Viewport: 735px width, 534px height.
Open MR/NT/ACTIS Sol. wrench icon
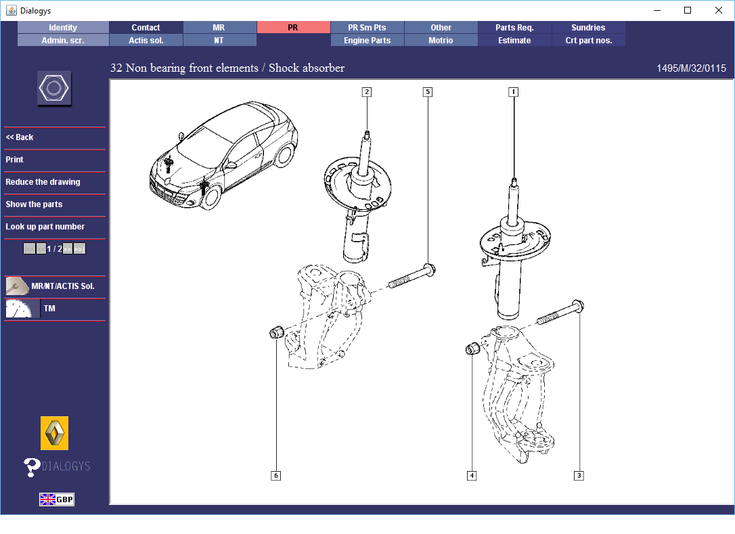pos(17,286)
